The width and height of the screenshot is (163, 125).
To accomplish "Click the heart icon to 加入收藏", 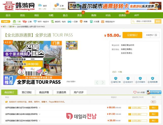I will [135, 92].
